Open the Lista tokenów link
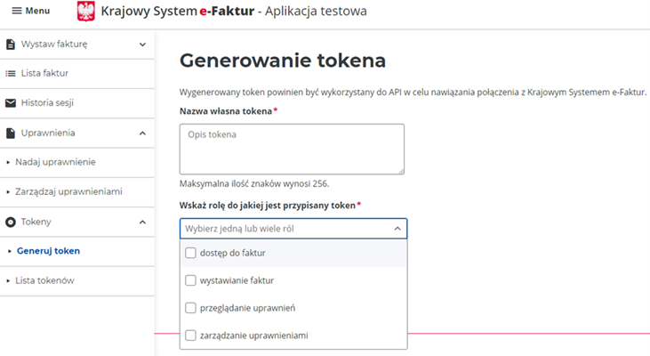 pyautogui.click(x=44, y=280)
